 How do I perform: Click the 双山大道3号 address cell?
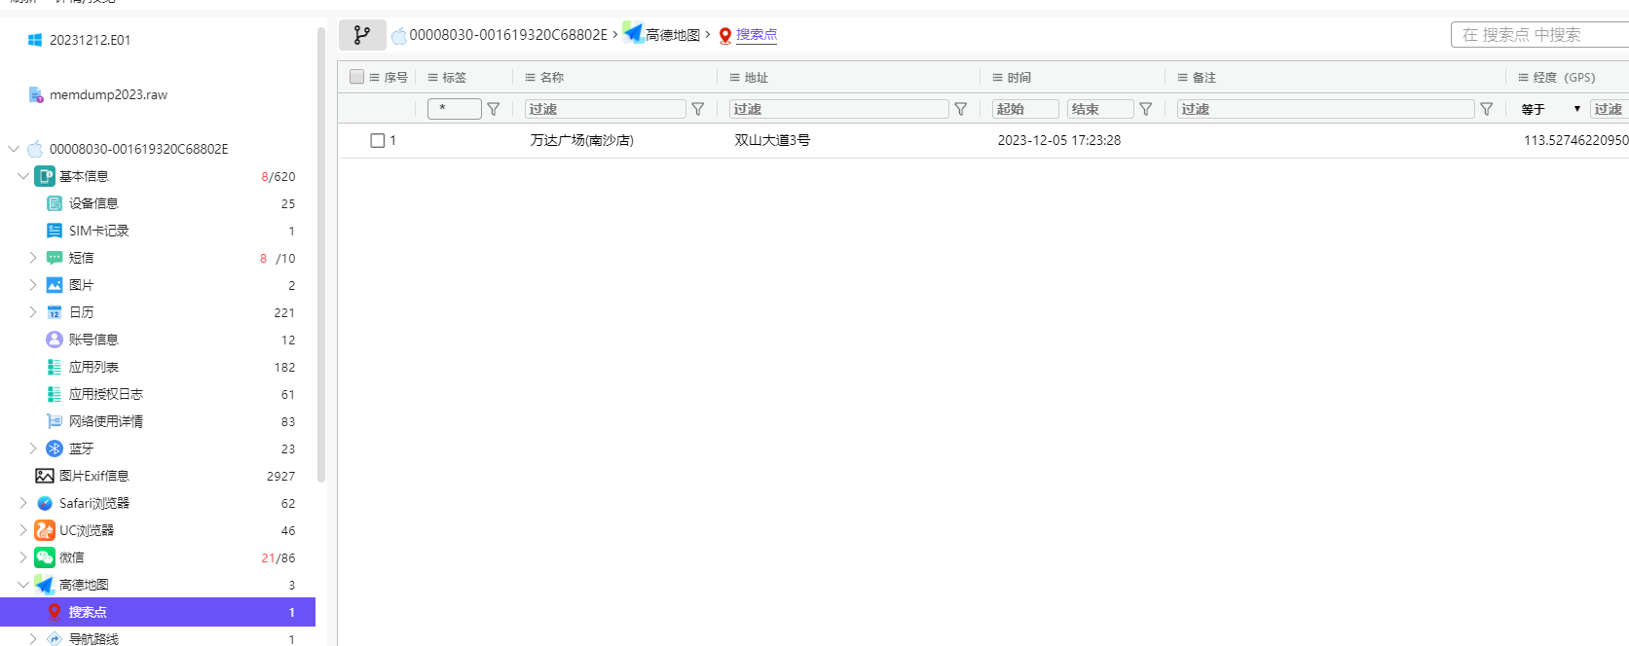772,140
